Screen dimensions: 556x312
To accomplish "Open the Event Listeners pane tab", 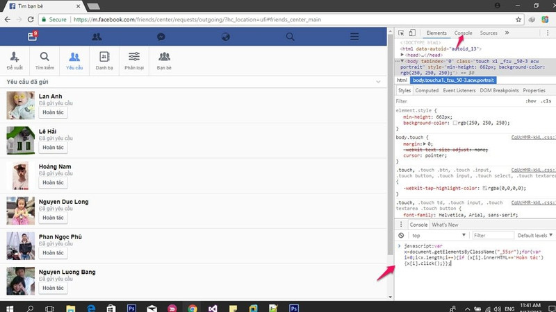I will [459, 91].
